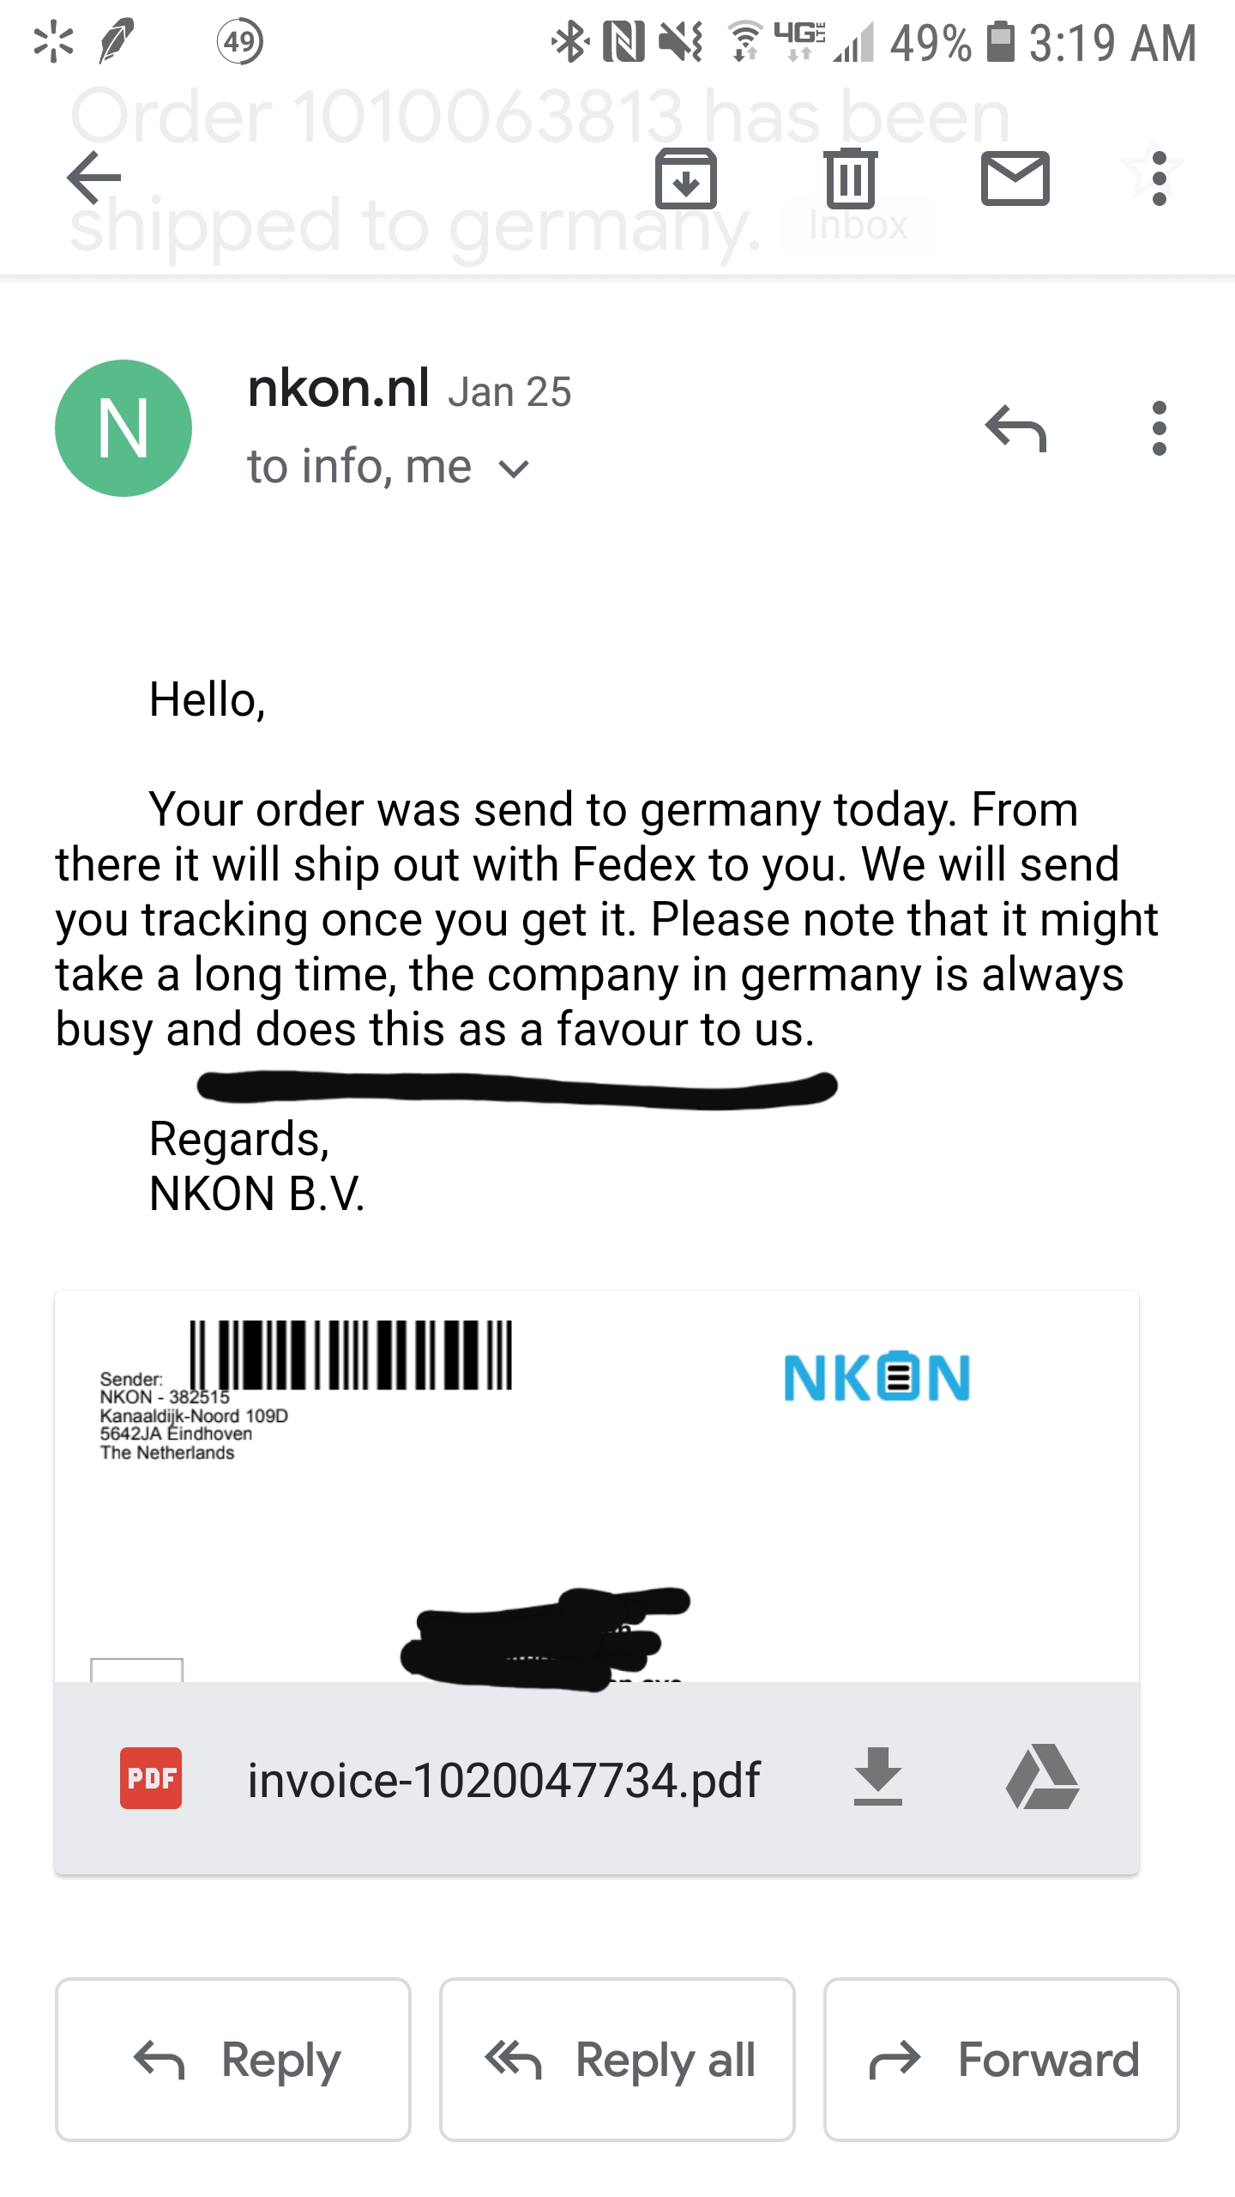Delete the email using the trash icon

850,179
